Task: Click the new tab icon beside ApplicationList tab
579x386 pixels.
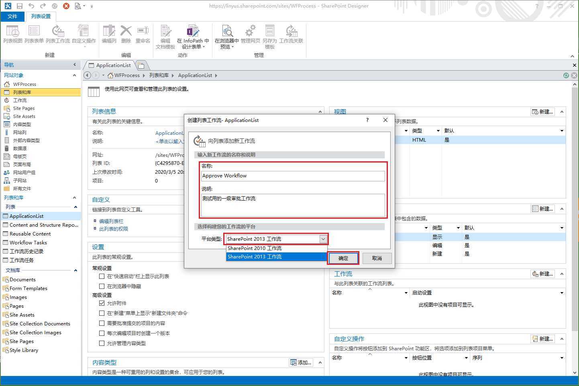Action: click(142, 65)
